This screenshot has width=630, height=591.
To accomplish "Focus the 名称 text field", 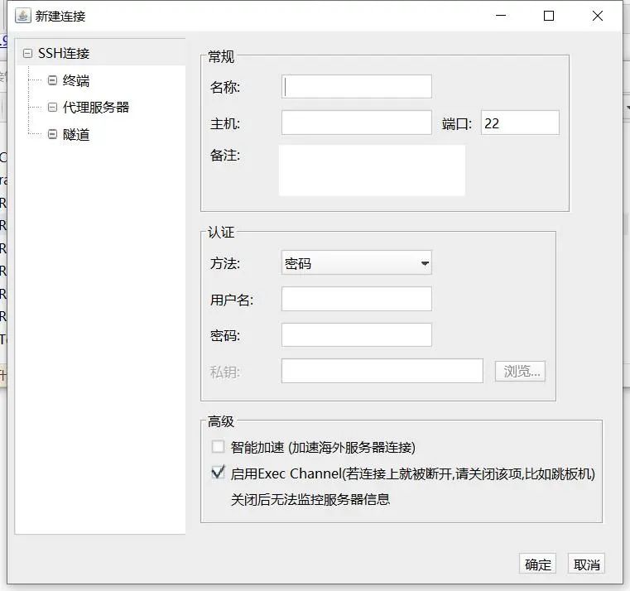I will pos(356,86).
